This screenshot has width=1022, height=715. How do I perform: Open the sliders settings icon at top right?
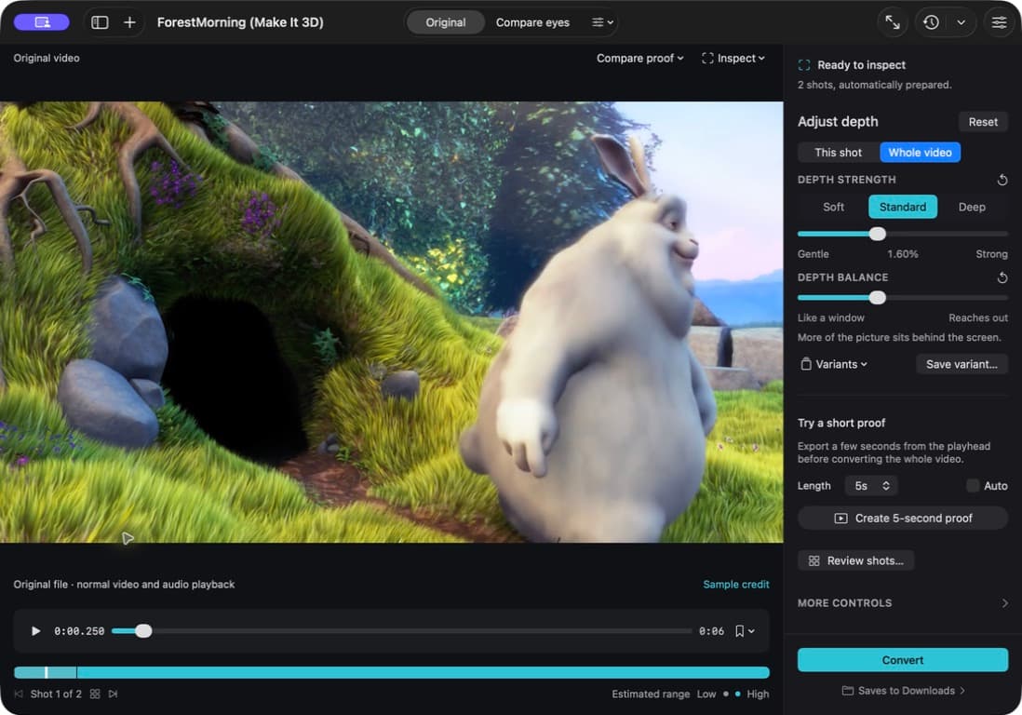[x=999, y=22]
